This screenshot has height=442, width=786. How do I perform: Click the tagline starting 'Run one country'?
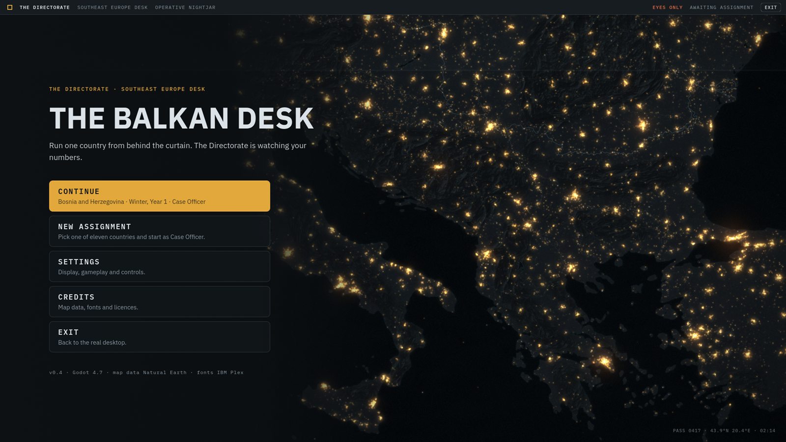(178, 151)
